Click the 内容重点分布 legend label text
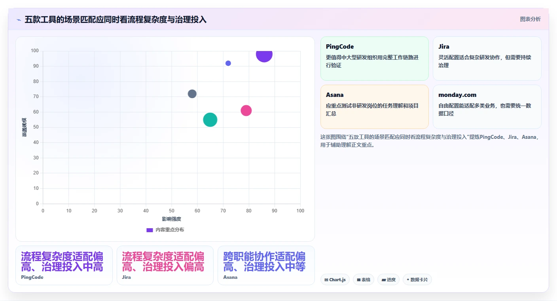 [170, 230]
